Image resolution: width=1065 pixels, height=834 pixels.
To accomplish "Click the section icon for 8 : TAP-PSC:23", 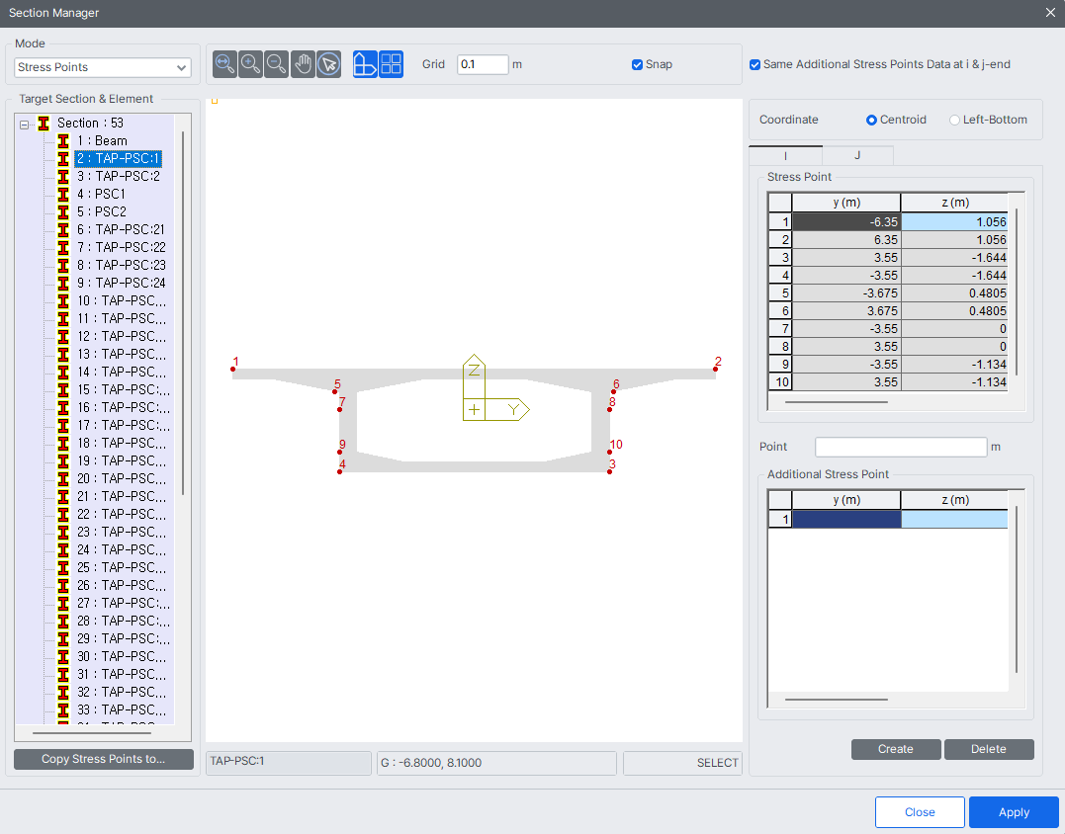I will (x=63, y=266).
